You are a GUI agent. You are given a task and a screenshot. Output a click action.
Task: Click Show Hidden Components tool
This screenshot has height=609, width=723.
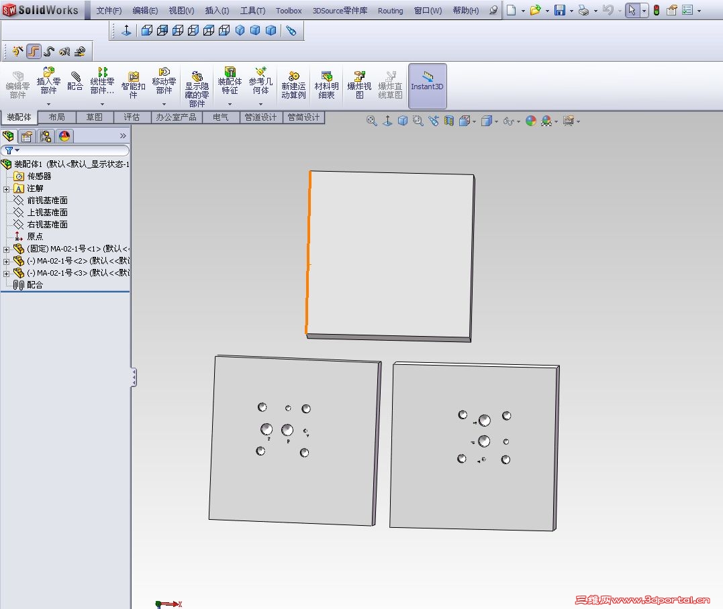(x=197, y=89)
